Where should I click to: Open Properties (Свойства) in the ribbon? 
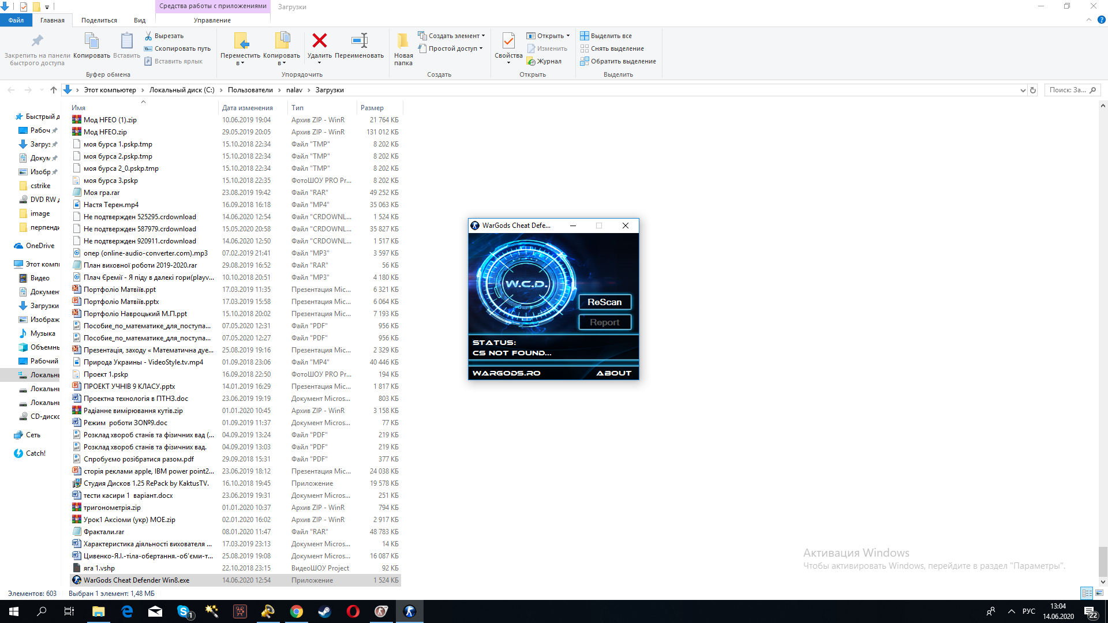[508, 48]
